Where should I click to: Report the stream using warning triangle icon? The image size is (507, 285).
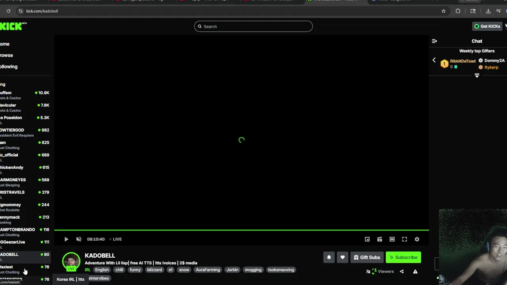pyautogui.click(x=415, y=272)
